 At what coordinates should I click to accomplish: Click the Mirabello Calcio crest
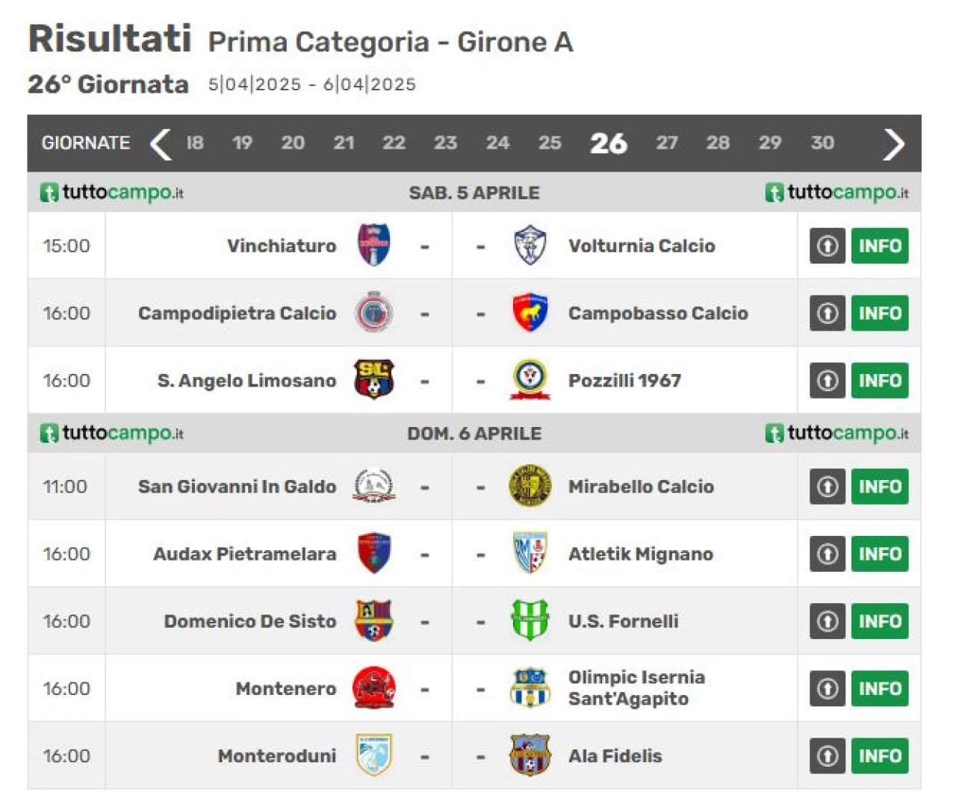point(530,486)
